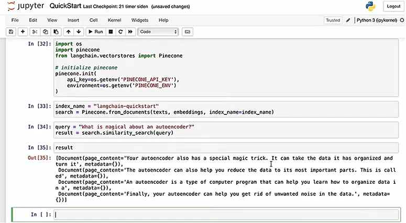Open the Widgets menu
Image resolution: width=406 pixels, height=223 pixels.
pos(140,20)
